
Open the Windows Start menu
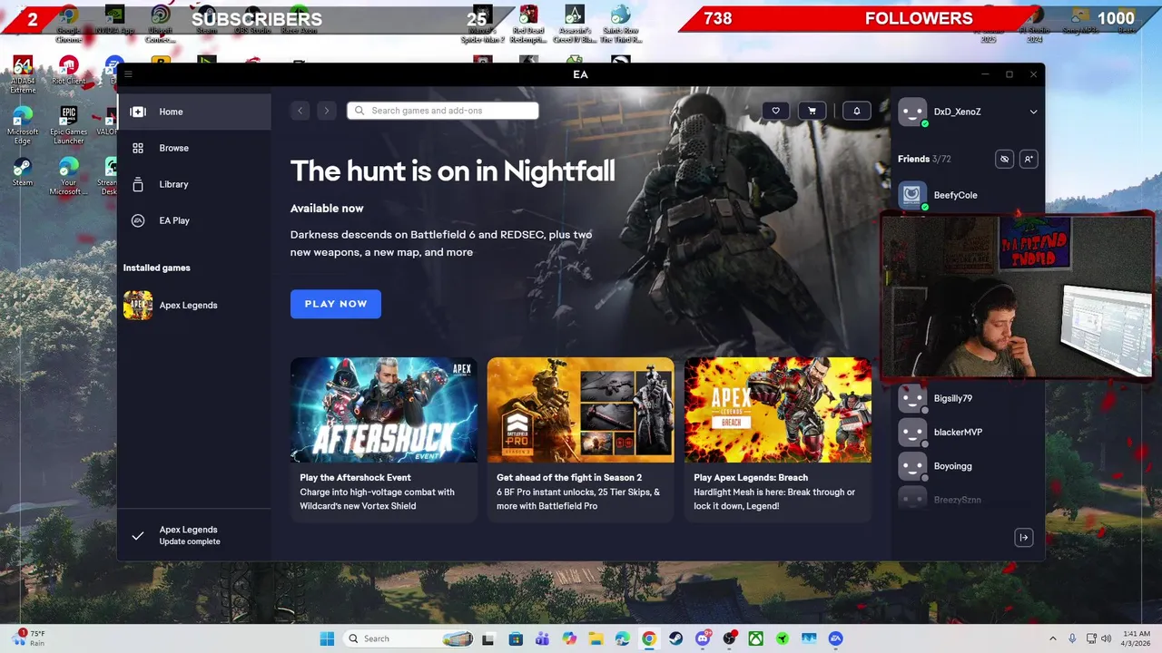point(327,638)
